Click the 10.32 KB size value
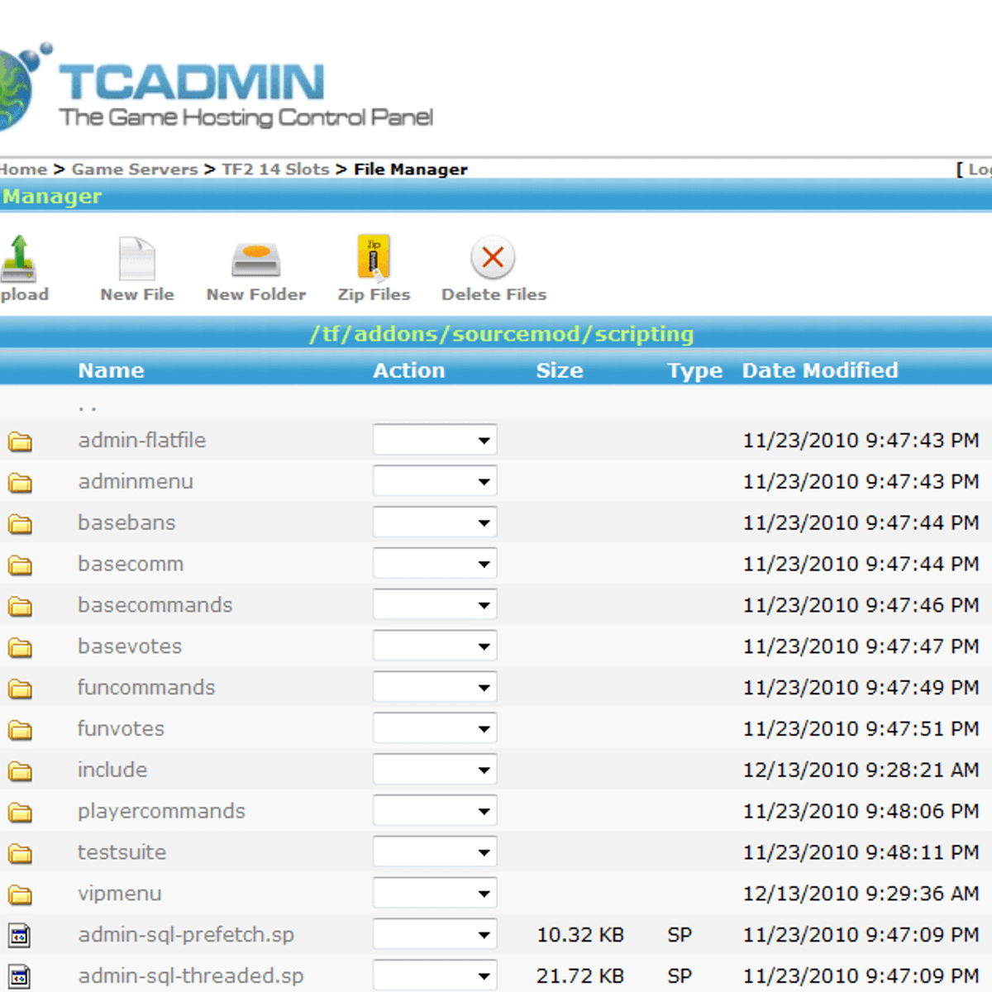The height and width of the screenshot is (992, 992). (580, 935)
